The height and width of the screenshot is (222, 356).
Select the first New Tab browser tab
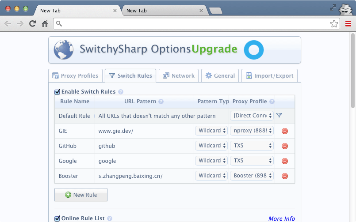point(77,11)
